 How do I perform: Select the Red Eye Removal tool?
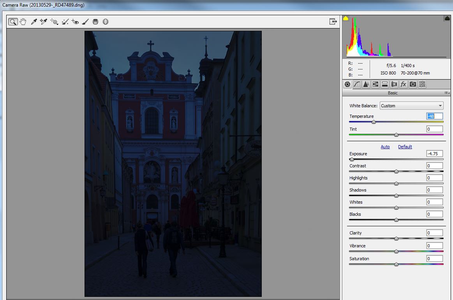75,22
